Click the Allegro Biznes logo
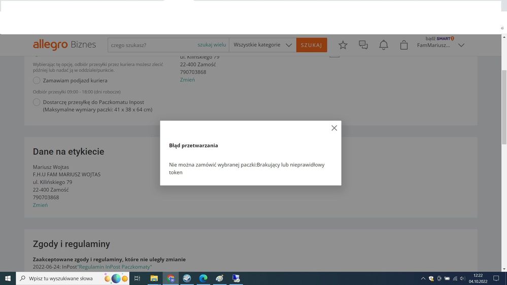This screenshot has height=285, width=507. pyautogui.click(x=64, y=45)
